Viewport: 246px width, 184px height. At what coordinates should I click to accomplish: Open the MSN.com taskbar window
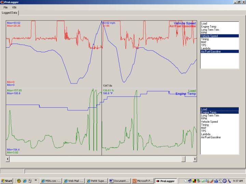[51, 181]
